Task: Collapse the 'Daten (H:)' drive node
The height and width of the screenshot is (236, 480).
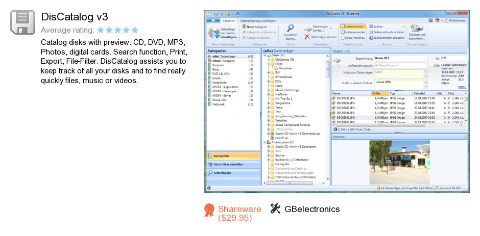Action: coord(265,56)
